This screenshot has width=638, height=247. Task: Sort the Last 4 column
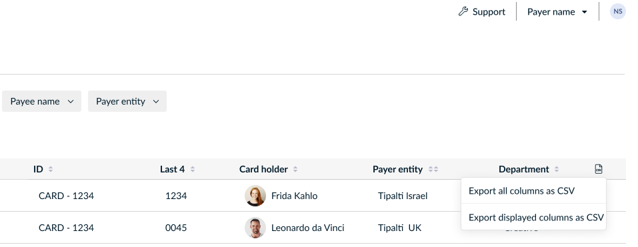193,169
